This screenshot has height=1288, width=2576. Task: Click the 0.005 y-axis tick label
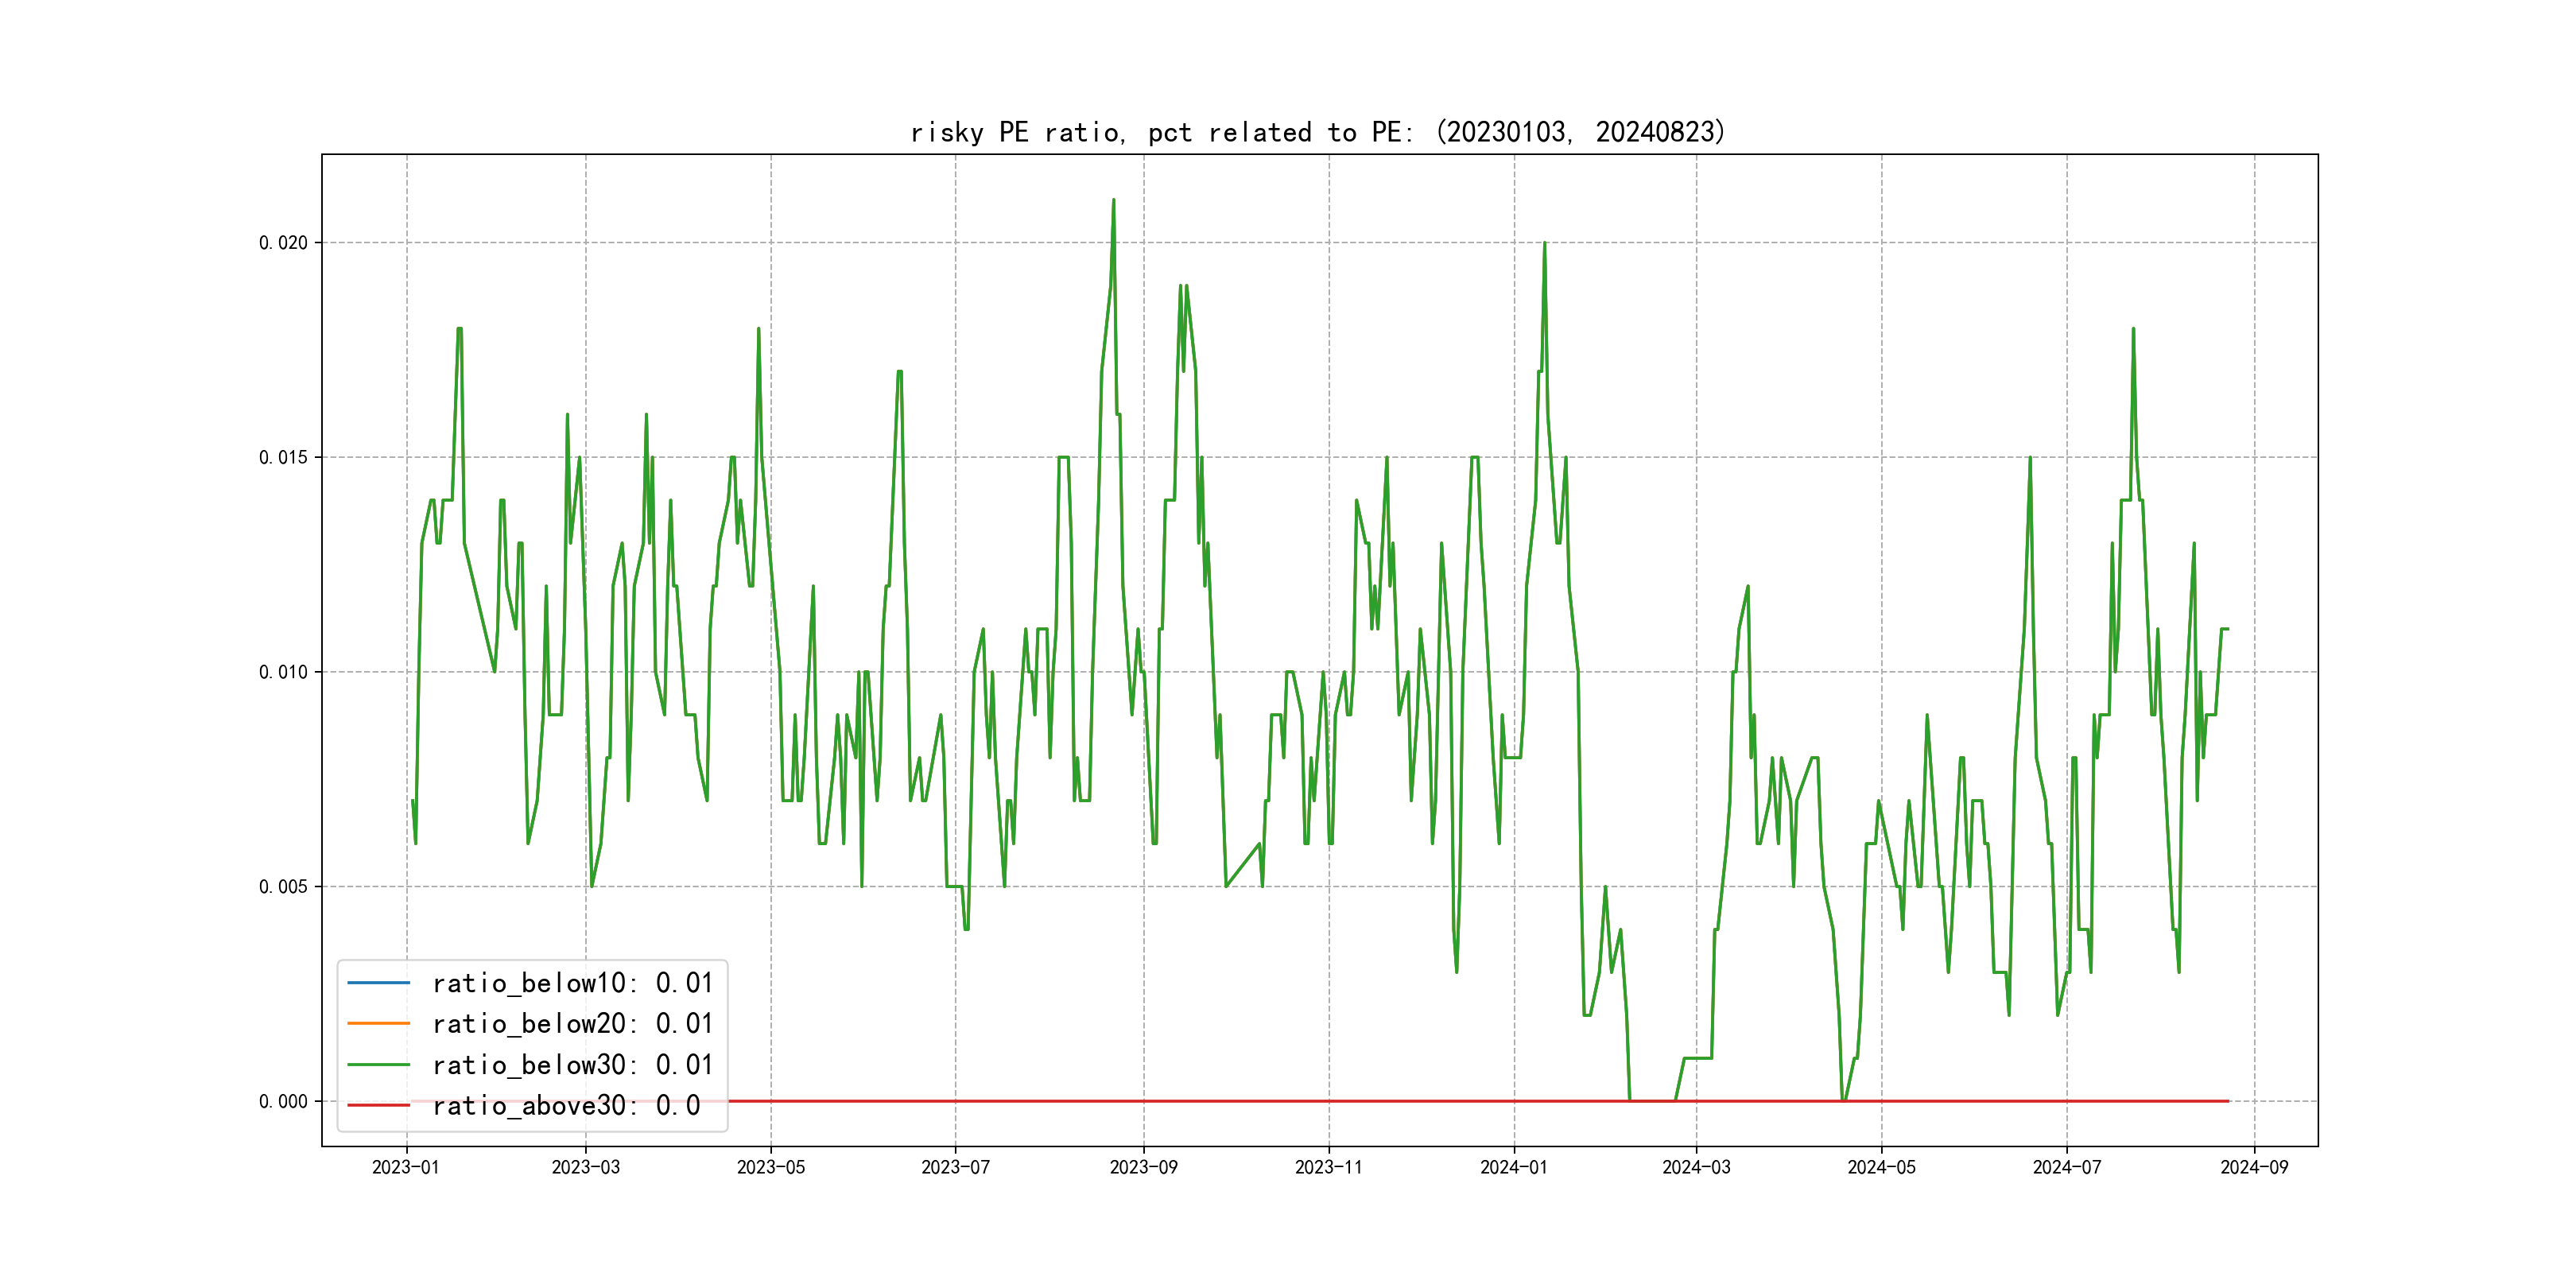click(283, 887)
